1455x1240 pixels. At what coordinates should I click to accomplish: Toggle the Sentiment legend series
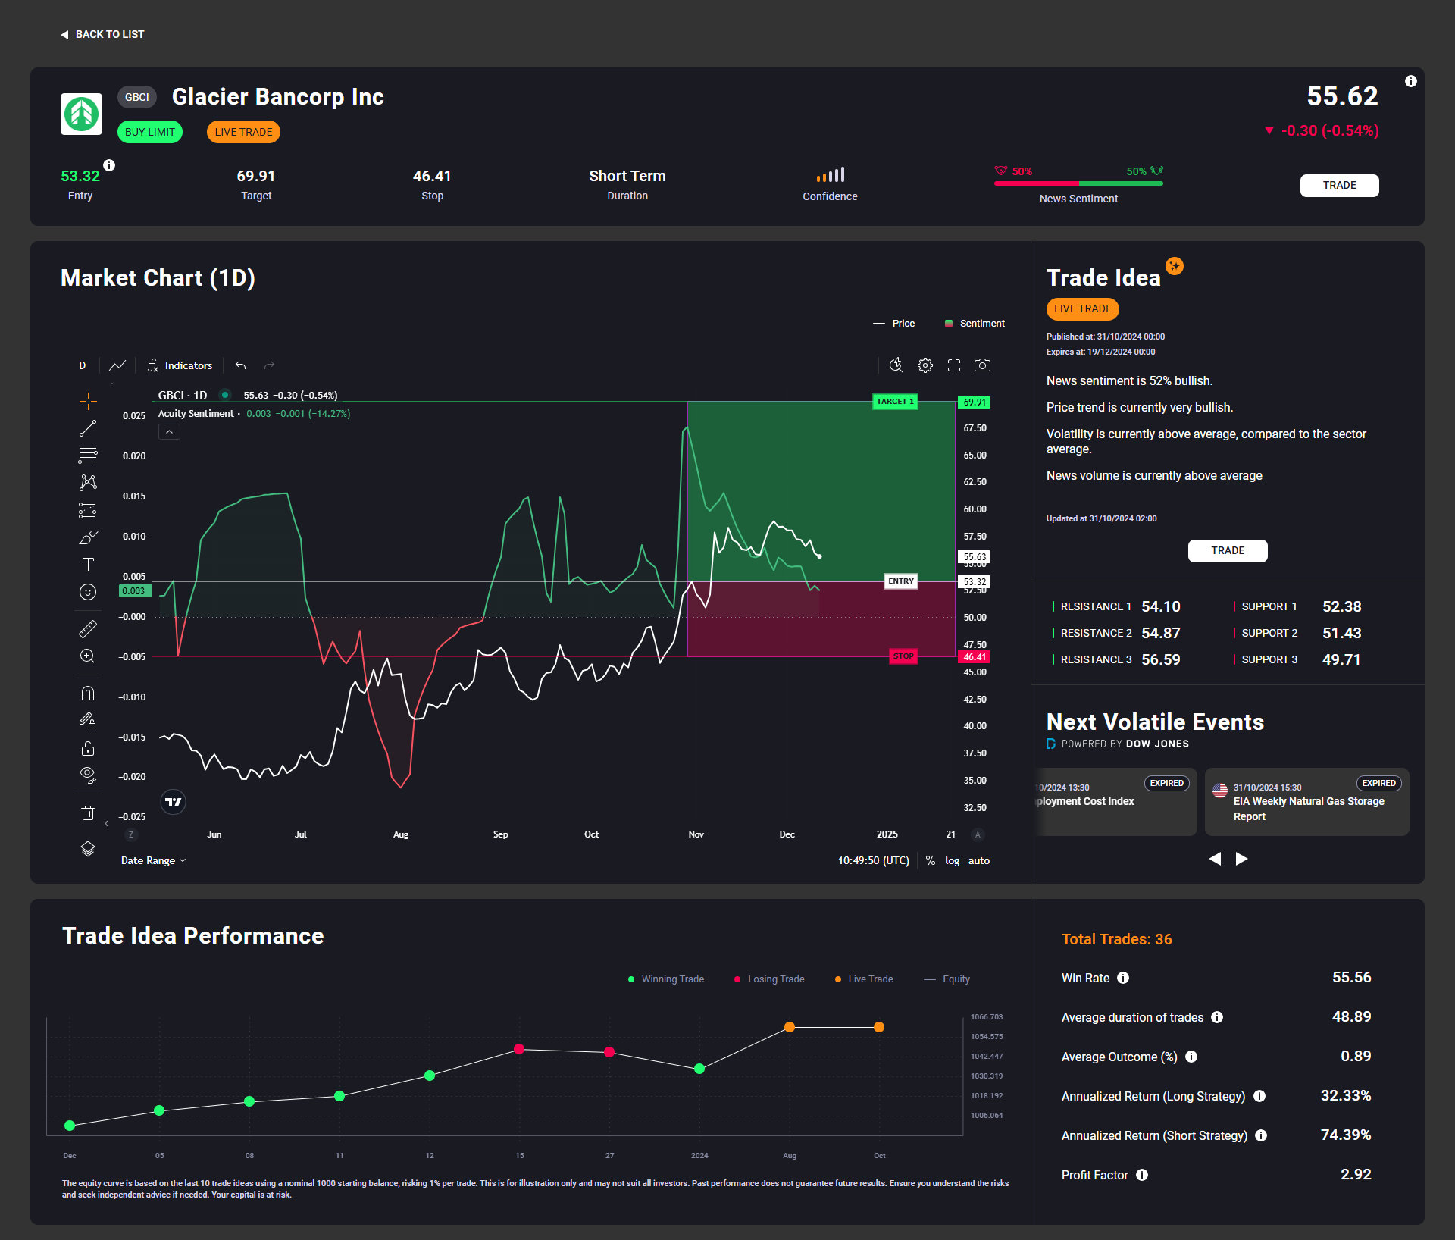coord(975,324)
